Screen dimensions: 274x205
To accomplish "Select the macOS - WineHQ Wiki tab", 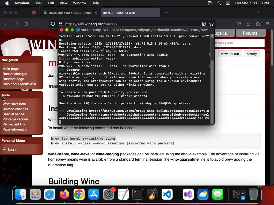I will point(131,13).
